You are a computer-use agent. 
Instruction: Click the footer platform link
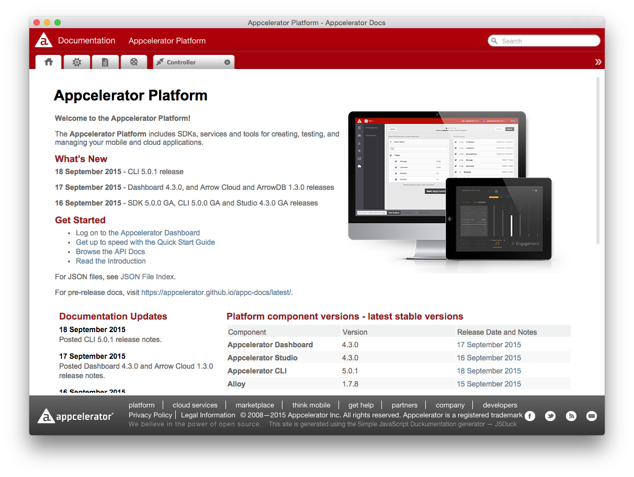[x=142, y=405]
